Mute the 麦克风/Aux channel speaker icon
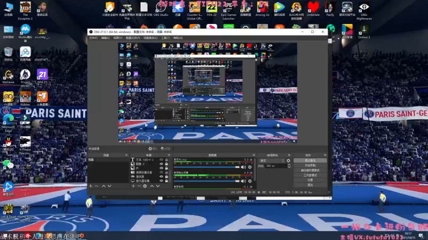The image size is (428, 240). click(243, 167)
